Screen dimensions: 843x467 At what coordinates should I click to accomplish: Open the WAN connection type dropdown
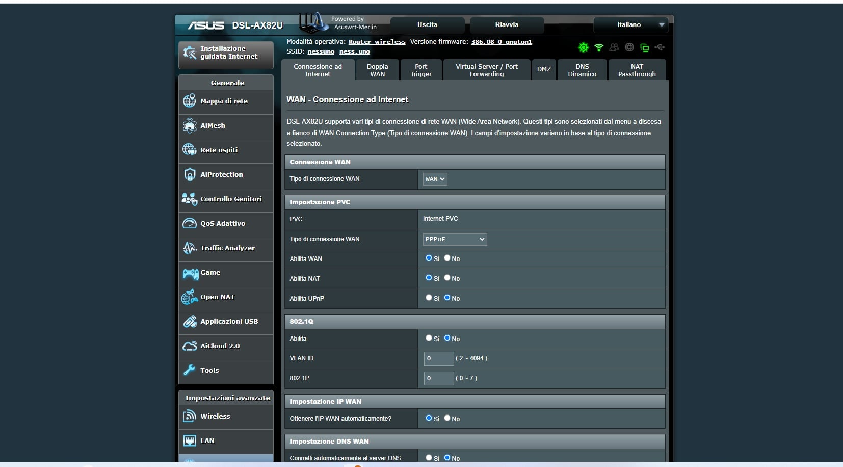pos(435,179)
